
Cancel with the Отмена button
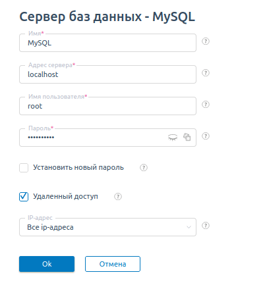tap(113, 264)
